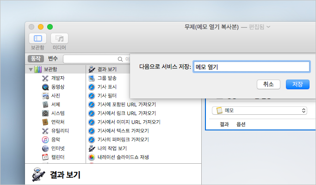The height and width of the screenshot is (185, 316).
Task: Select 나의 작업 보기 Automator icon
Action: click(x=92, y=148)
